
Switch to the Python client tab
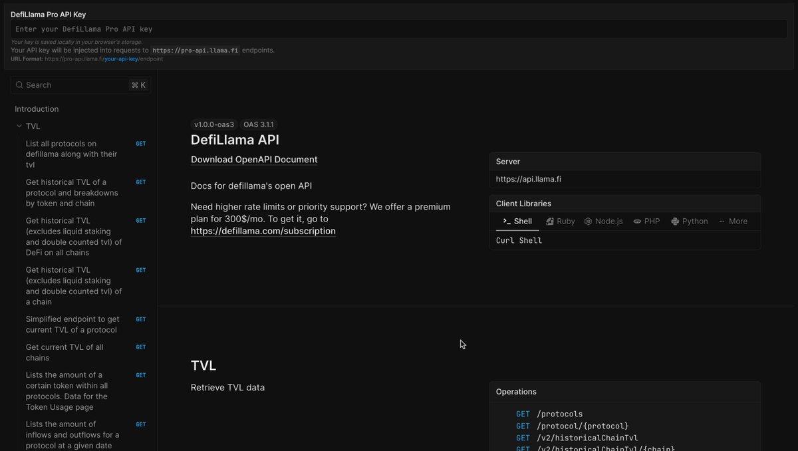690,222
